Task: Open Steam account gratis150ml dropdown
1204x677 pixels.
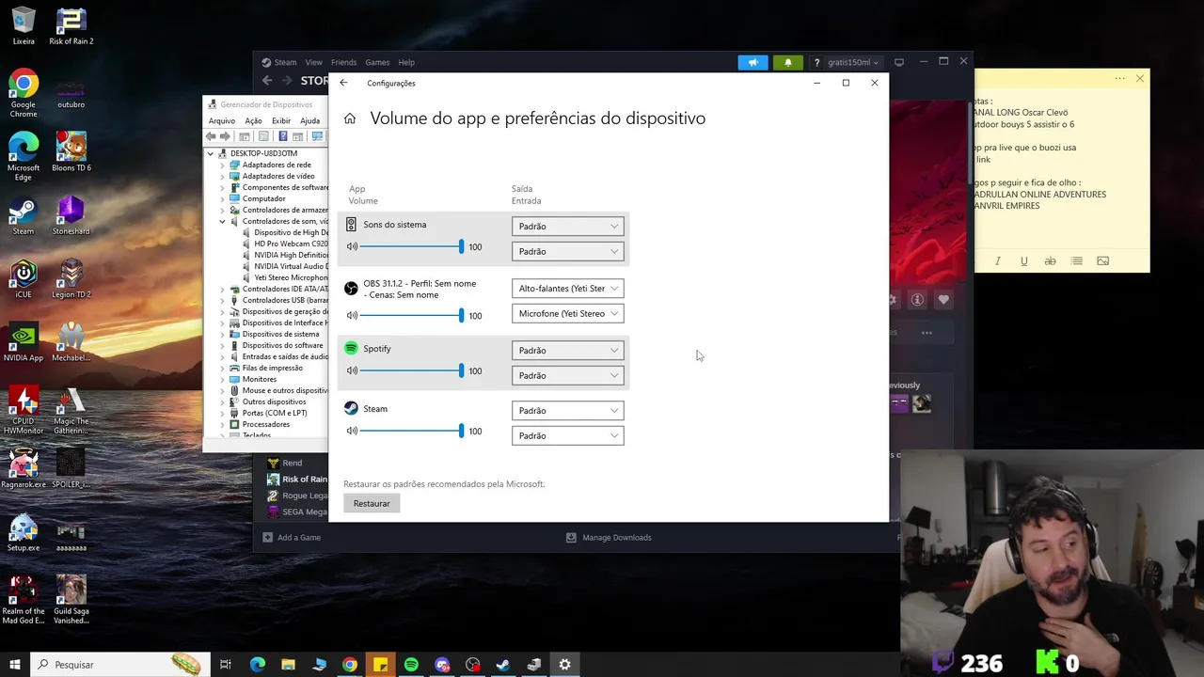Action: (x=853, y=62)
